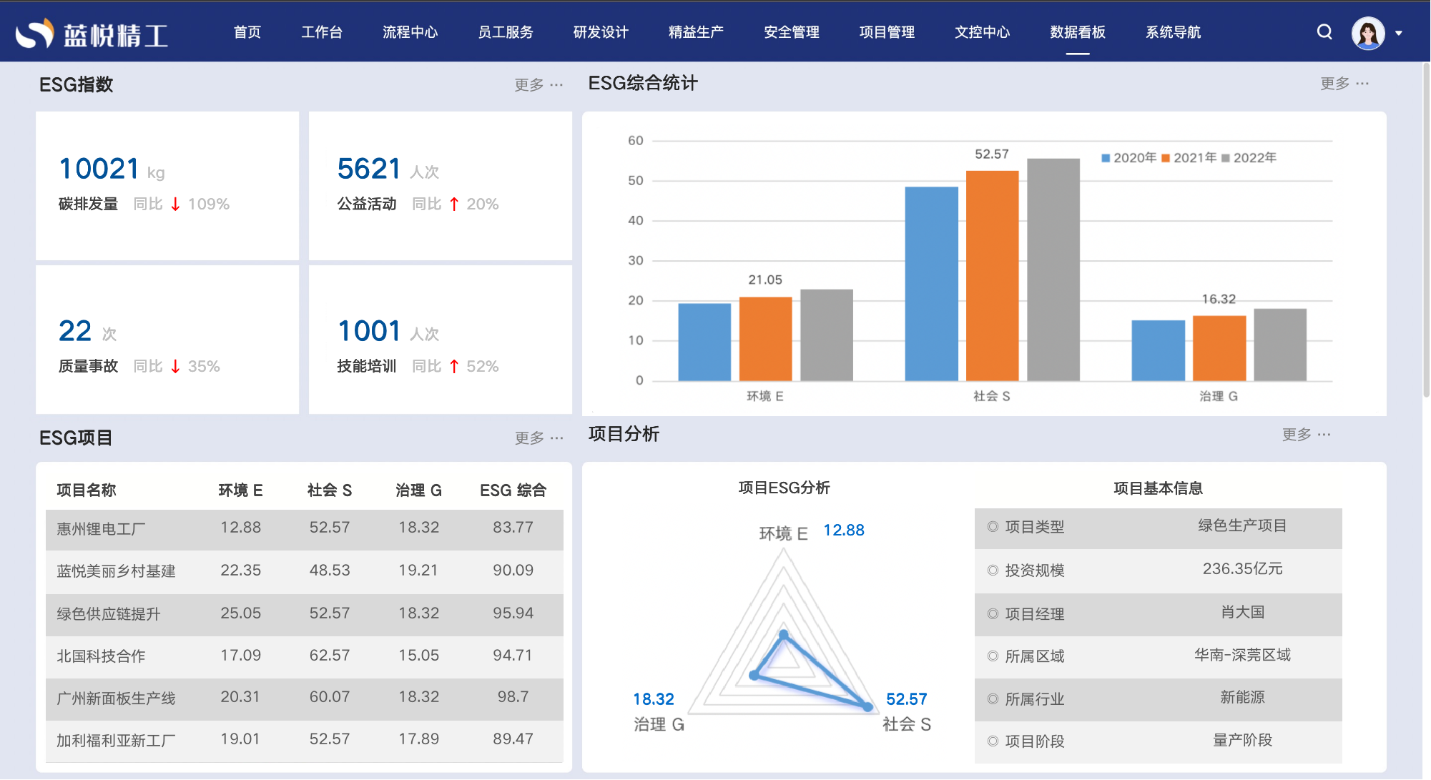Go to 首页 menu item
This screenshot has height=780, width=1431.
tap(247, 32)
